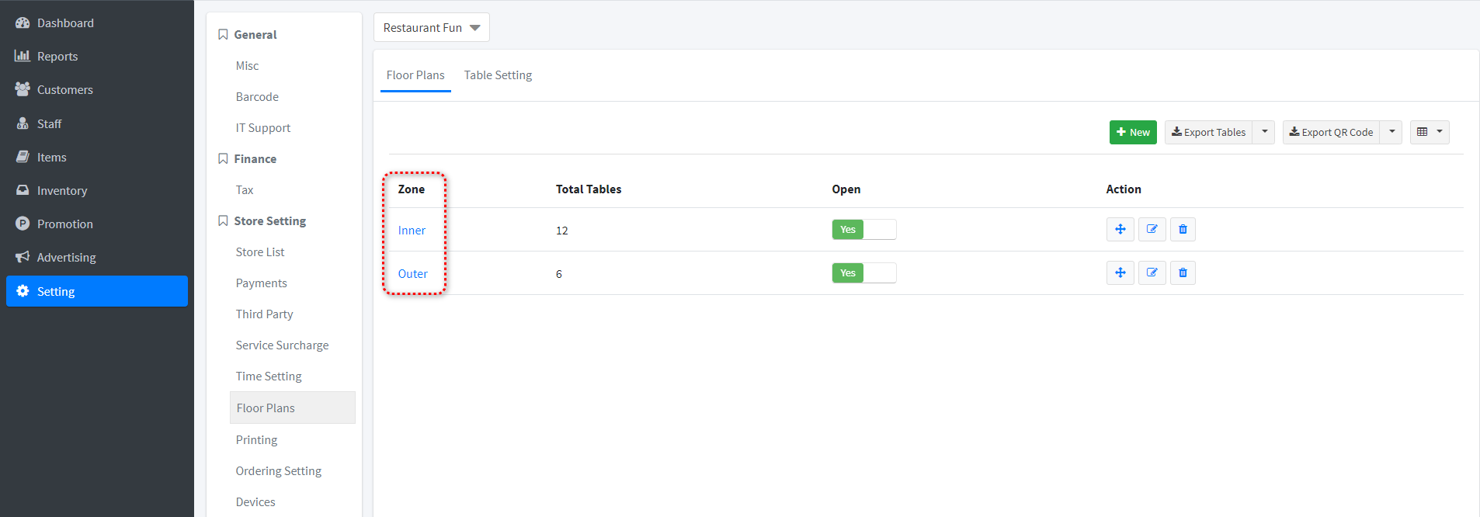Expand the Restaurant Fun store dropdown
This screenshot has width=1480, height=517.
coord(431,28)
